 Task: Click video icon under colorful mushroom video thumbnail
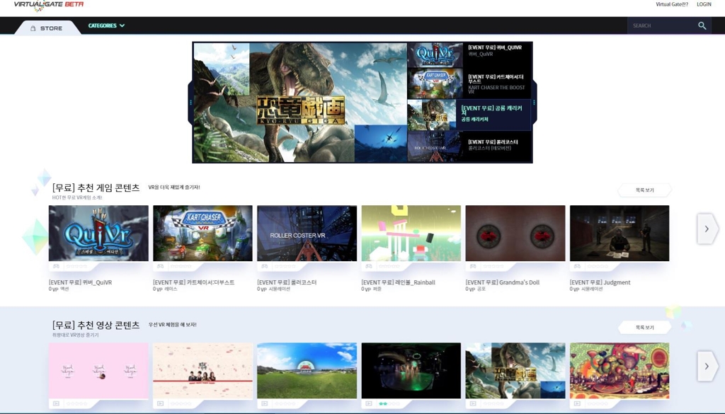577,404
